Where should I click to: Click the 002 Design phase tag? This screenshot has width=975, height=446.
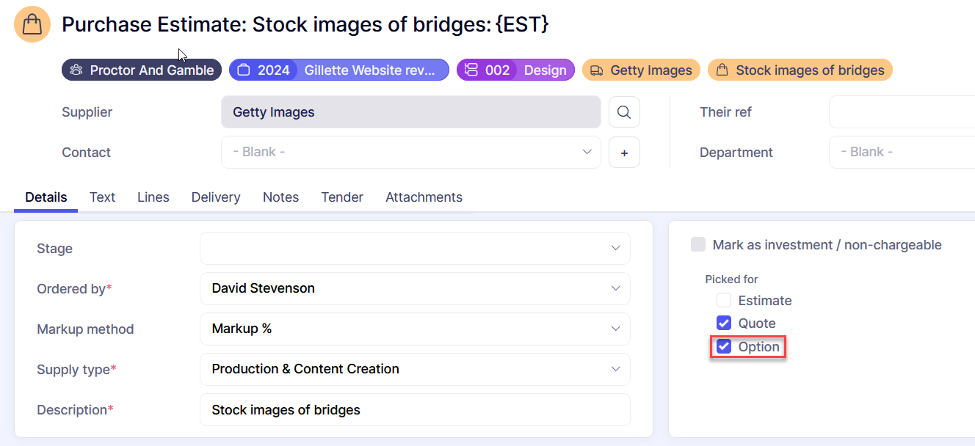click(515, 70)
